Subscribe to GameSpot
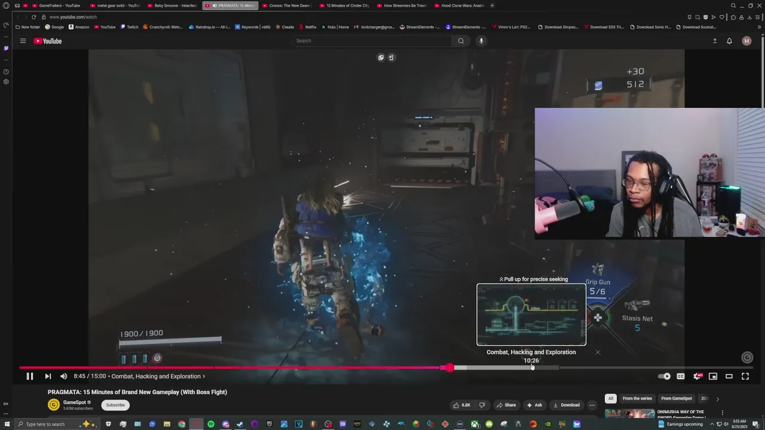This screenshot has height=430, width=765. click(115, 405)
